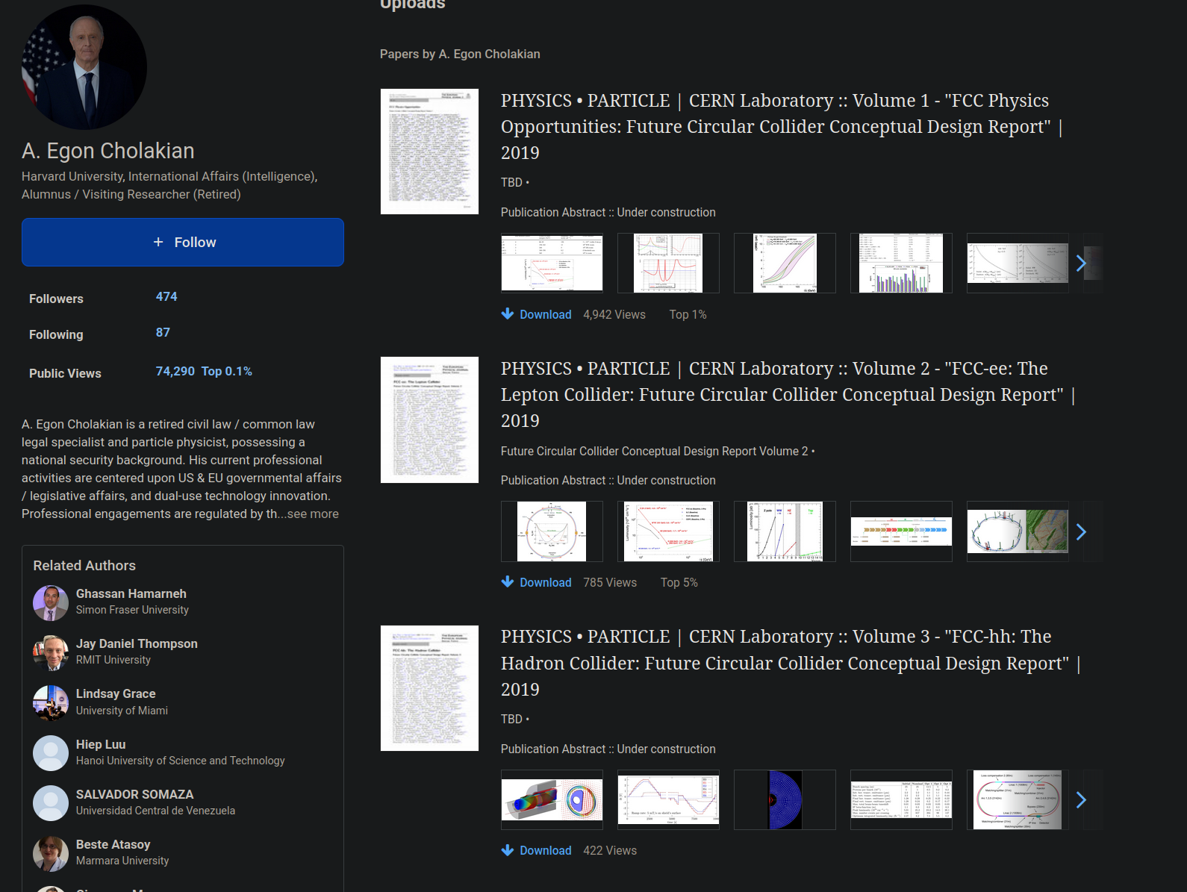Click the Follow button
The image size is (1187, 892).
click(x=183, y=242)
